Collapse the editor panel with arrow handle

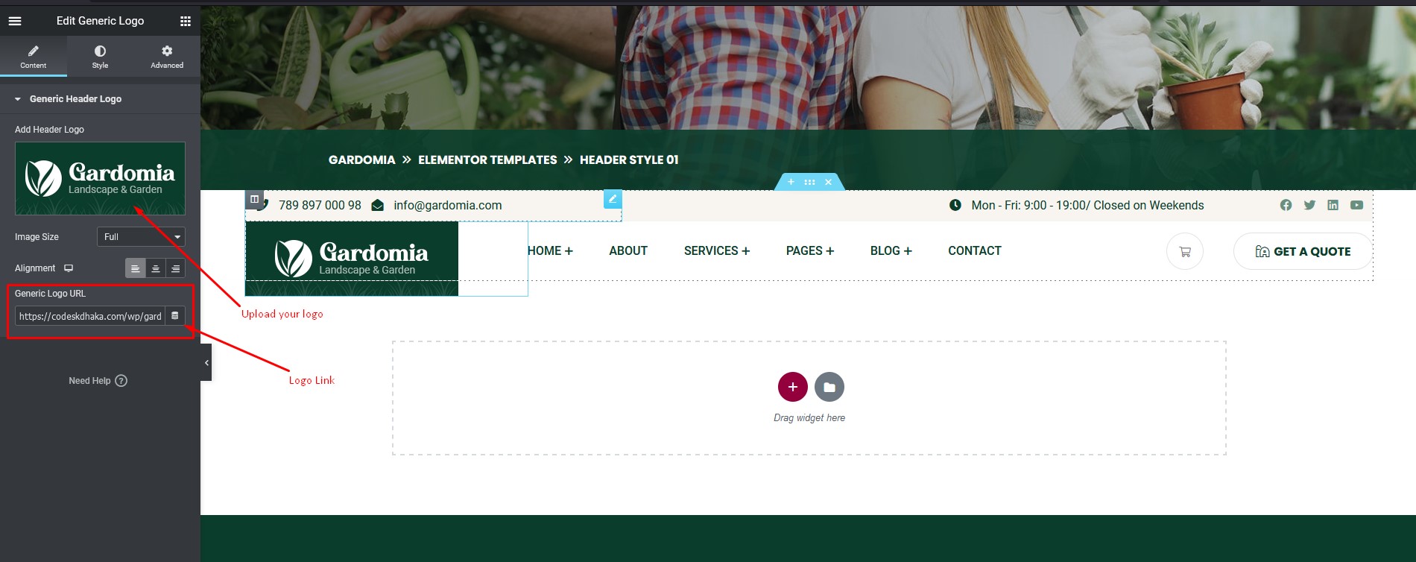(x=206, y=362)
